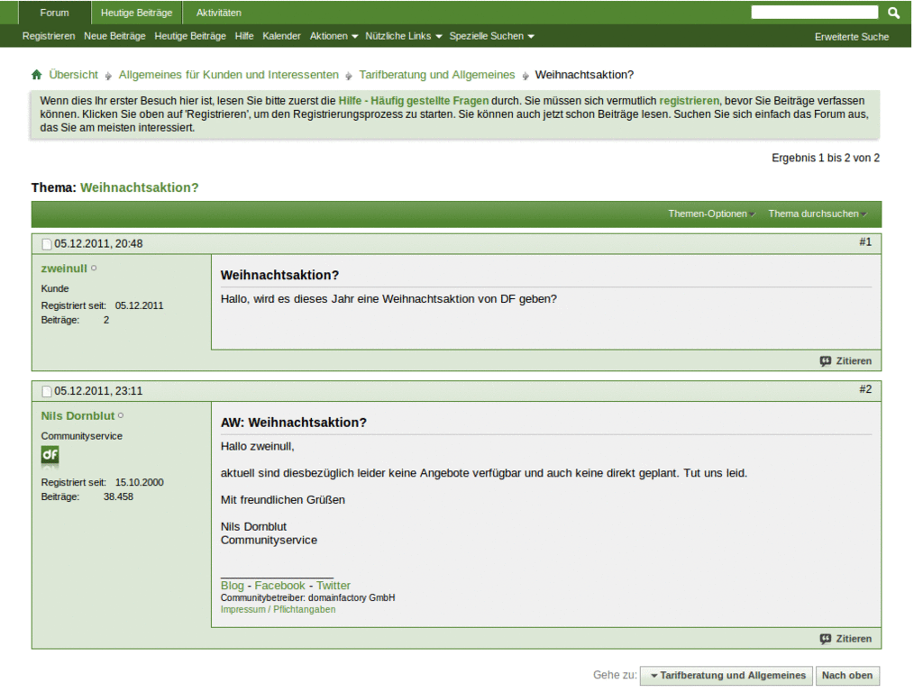Click the Zitieren quote icon on post #1

click(x=825, y=360)
